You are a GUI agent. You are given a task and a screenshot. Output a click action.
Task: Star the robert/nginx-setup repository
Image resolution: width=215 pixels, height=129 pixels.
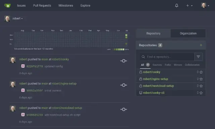tap(201, 79)
